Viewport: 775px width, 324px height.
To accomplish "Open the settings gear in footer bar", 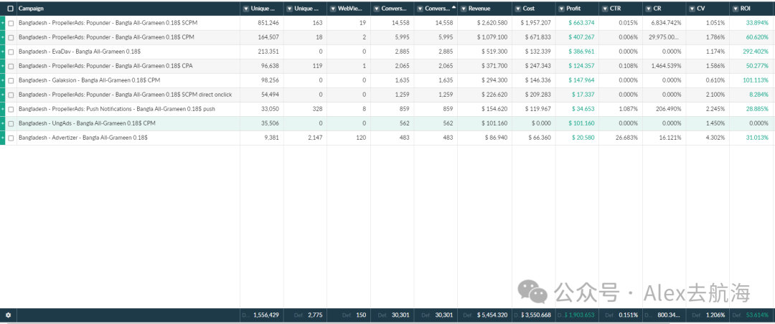I will [8, 315].
